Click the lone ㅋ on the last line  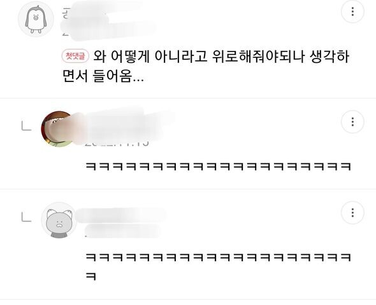click(x=91, y=276)
